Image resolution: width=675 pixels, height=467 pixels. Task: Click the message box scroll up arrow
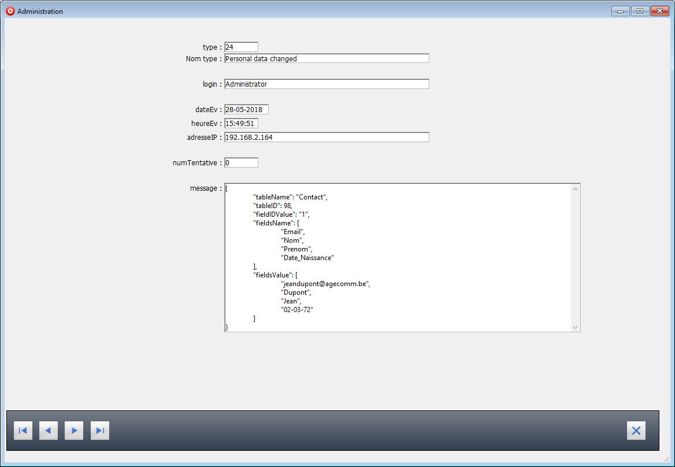(575, 189)
